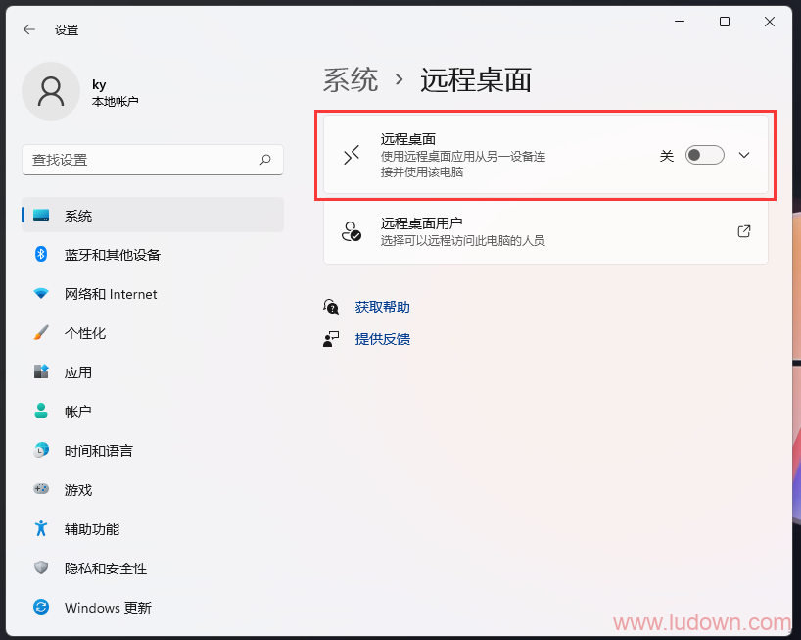
Task: Click the 获取帮助 link
Action: click(382, 307)
